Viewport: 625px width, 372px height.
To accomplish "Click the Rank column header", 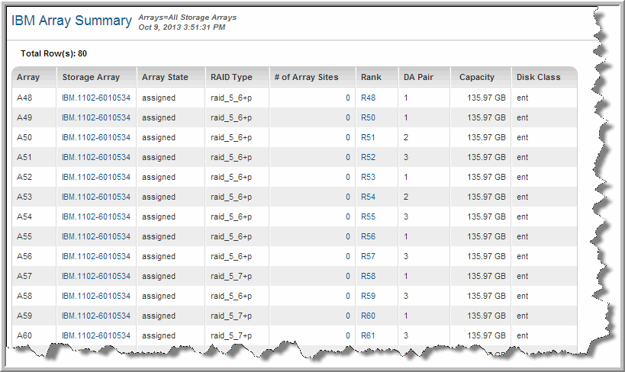I will (x=370, y=77).
